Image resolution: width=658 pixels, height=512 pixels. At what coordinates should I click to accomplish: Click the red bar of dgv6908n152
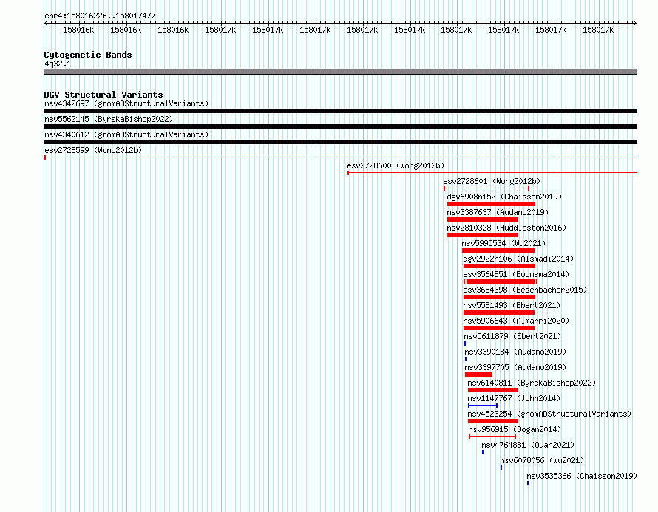pos(491,204)
